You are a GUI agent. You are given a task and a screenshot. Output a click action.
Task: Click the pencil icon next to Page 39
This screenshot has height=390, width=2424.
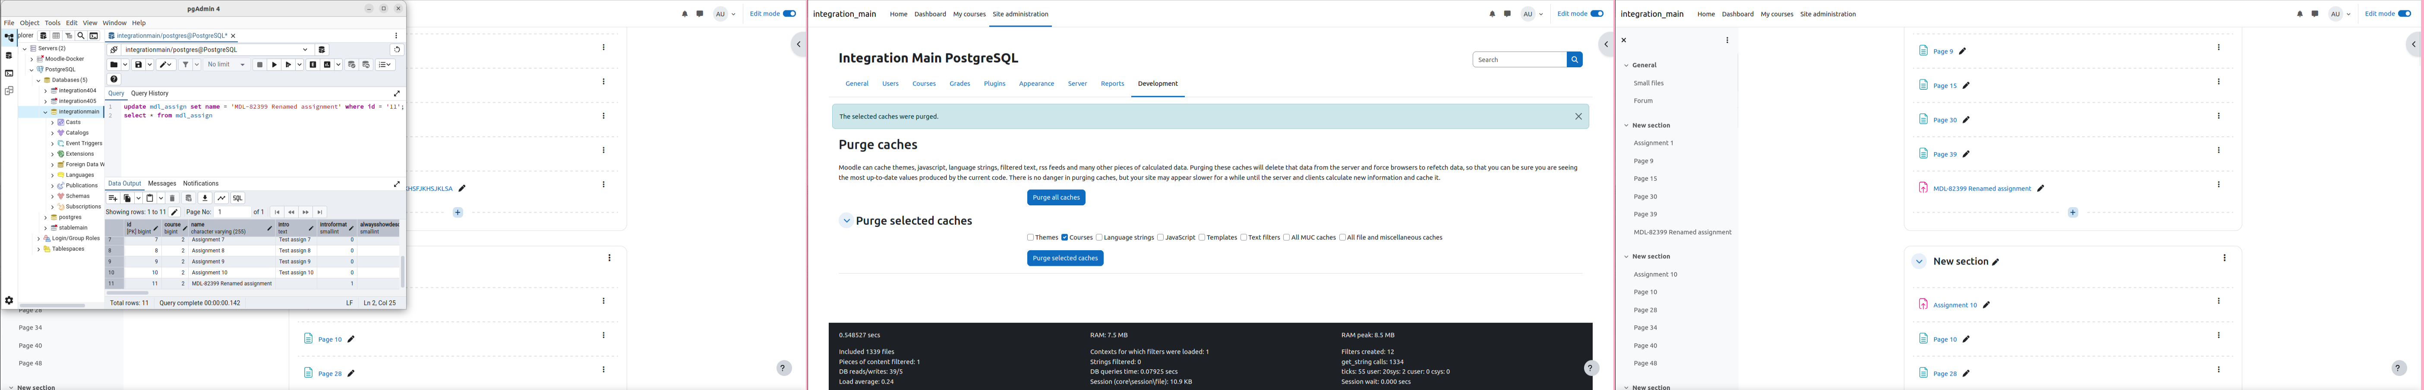pos(1966,154)
